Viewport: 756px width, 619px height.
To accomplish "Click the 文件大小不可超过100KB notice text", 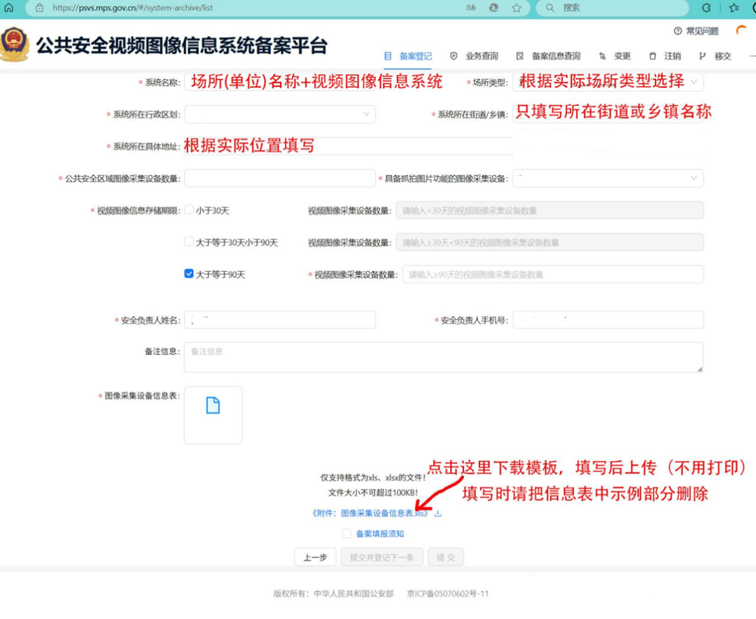I will [373, 492].
